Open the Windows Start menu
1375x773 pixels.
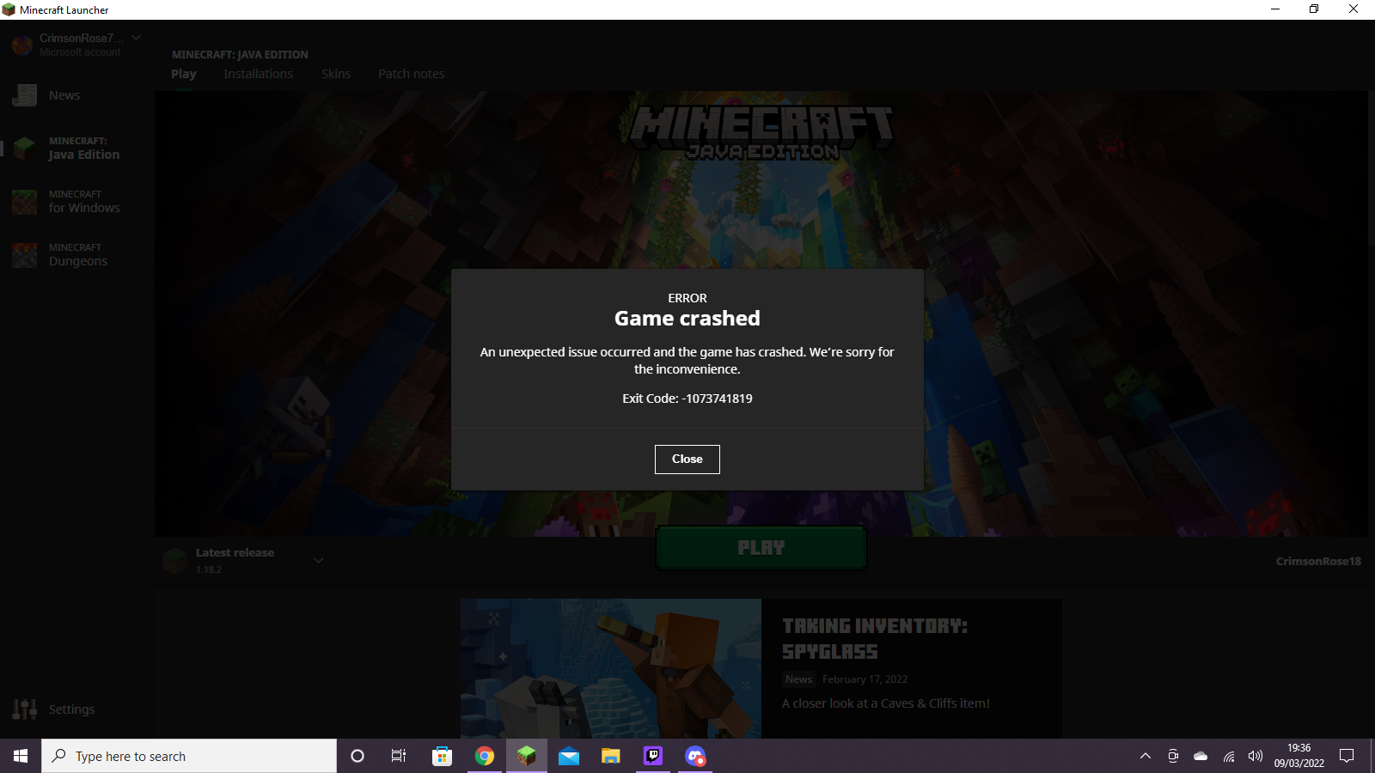click(21, 756)
